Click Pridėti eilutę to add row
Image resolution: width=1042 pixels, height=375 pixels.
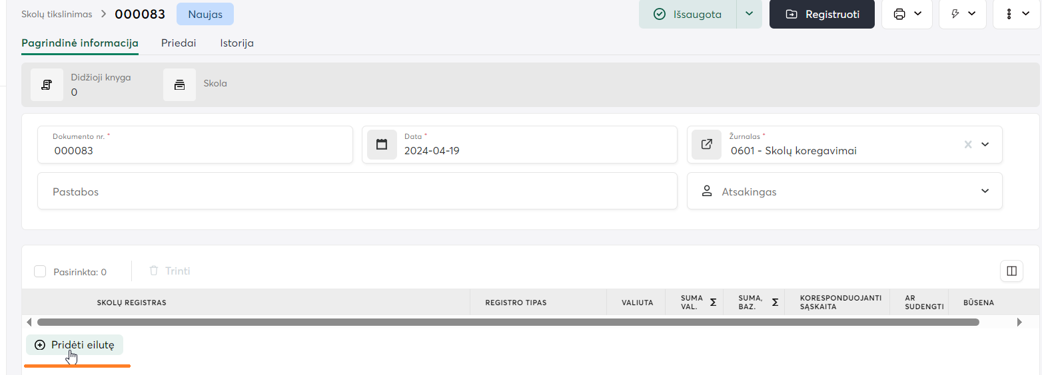(x=75, y=344)
